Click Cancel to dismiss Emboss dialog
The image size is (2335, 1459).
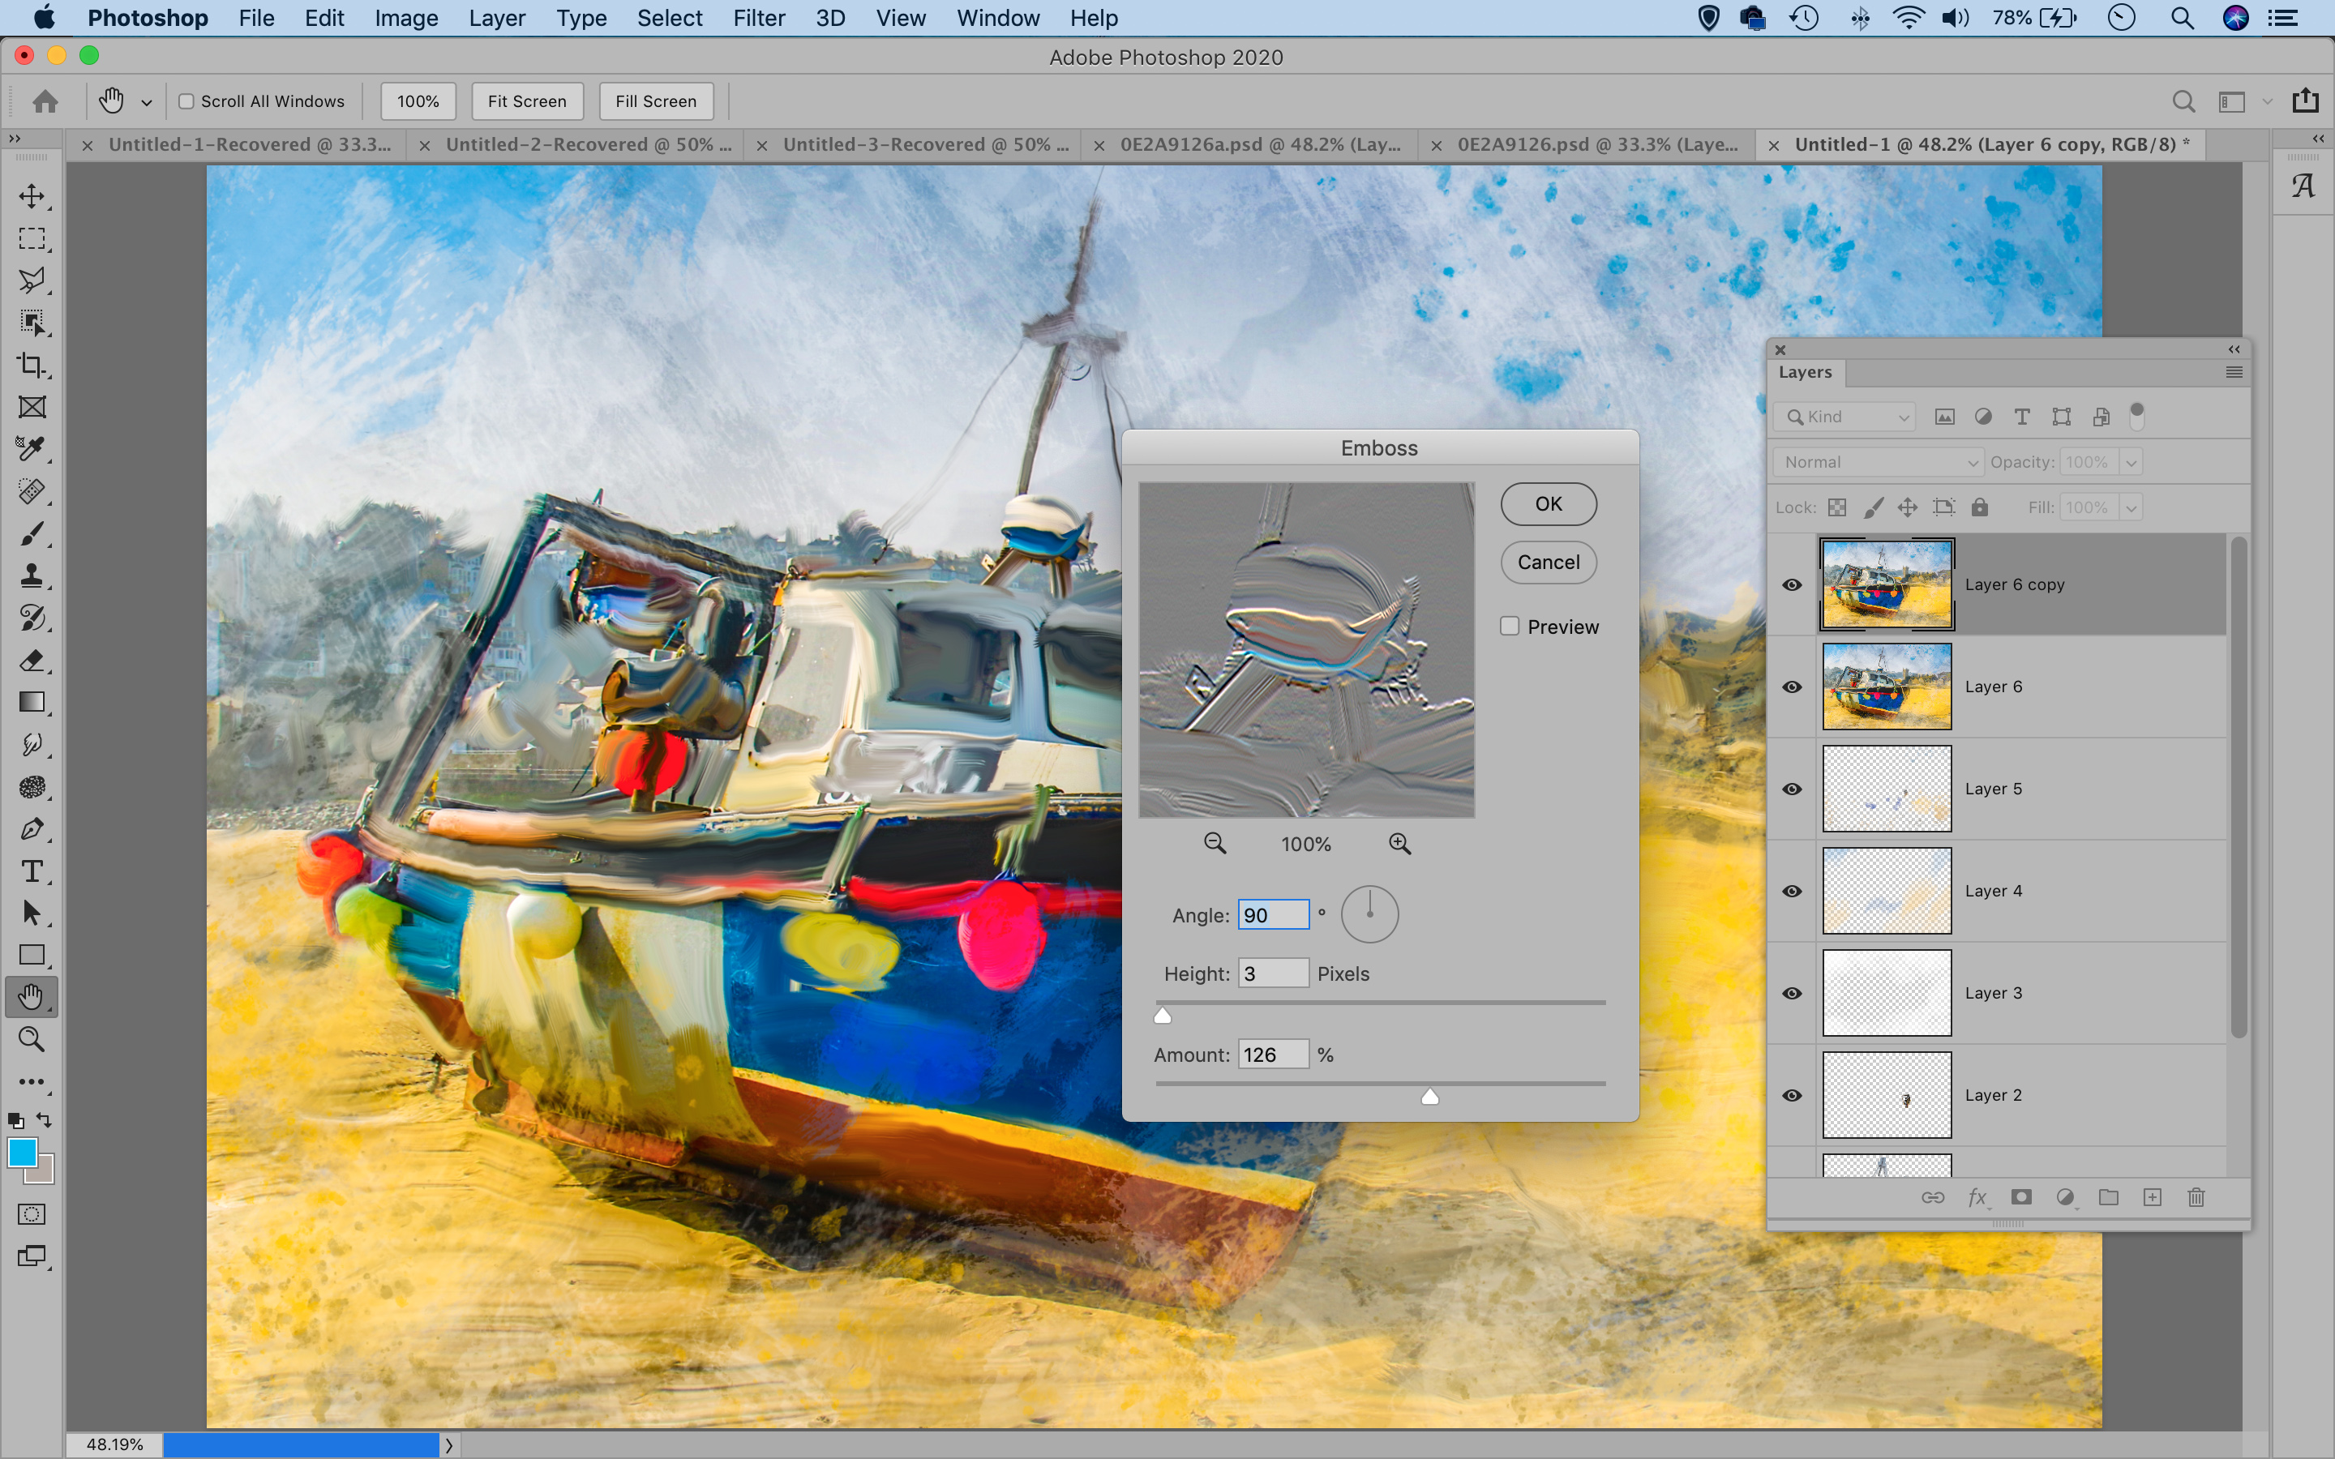tap(1547, 562)
